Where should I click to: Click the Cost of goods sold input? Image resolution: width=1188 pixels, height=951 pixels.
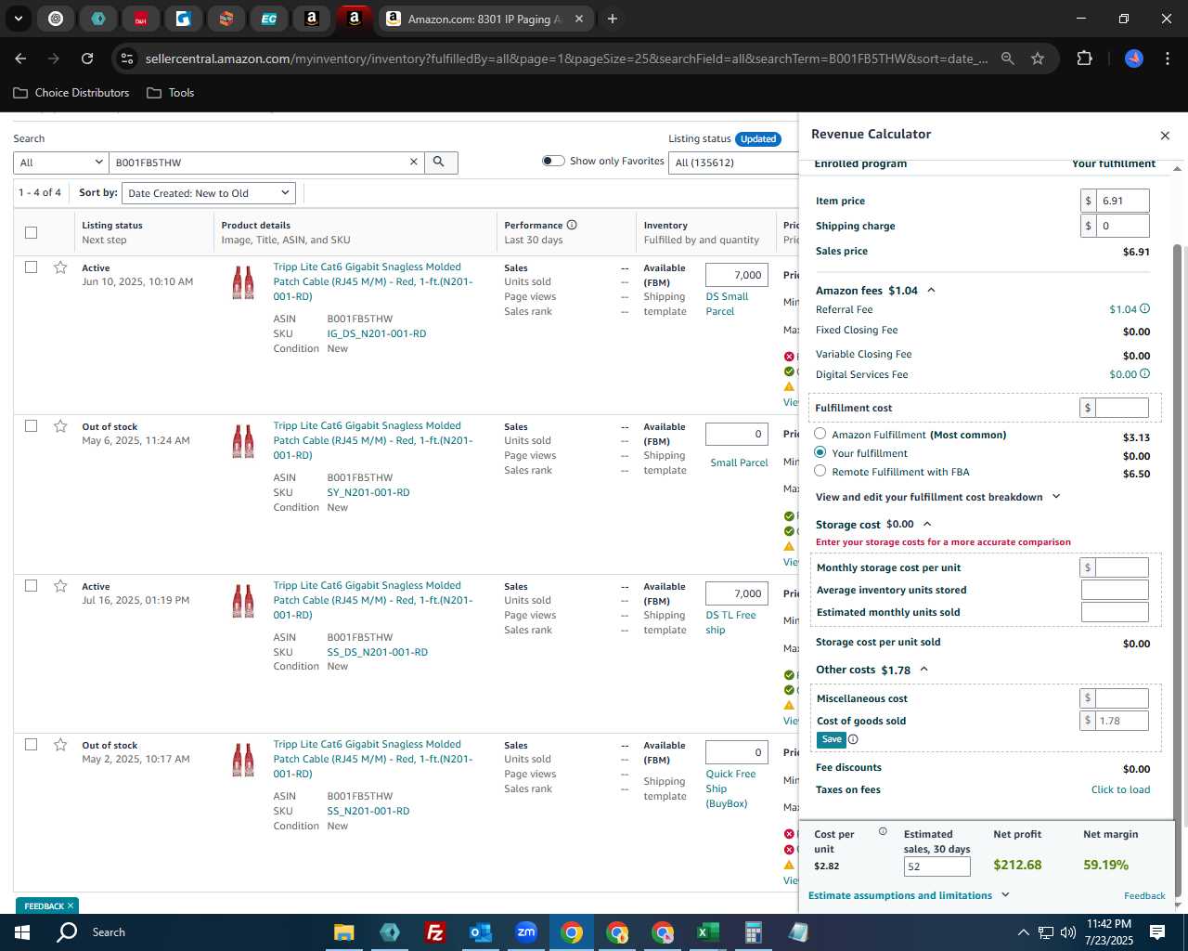tap(1121, 721)
